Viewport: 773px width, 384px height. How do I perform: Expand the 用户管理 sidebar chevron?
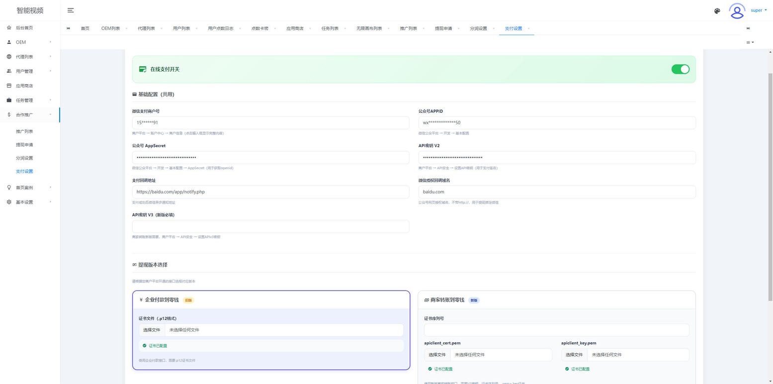pos(50,71)
